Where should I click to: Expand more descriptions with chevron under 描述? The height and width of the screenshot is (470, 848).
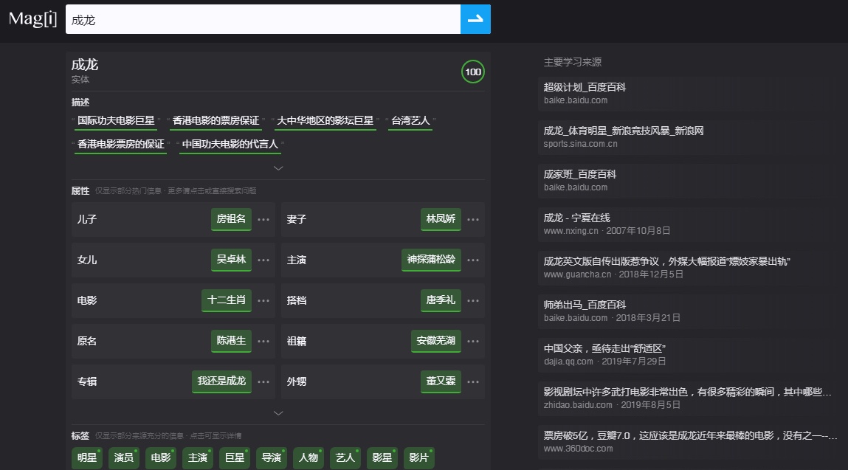(278, 168)
